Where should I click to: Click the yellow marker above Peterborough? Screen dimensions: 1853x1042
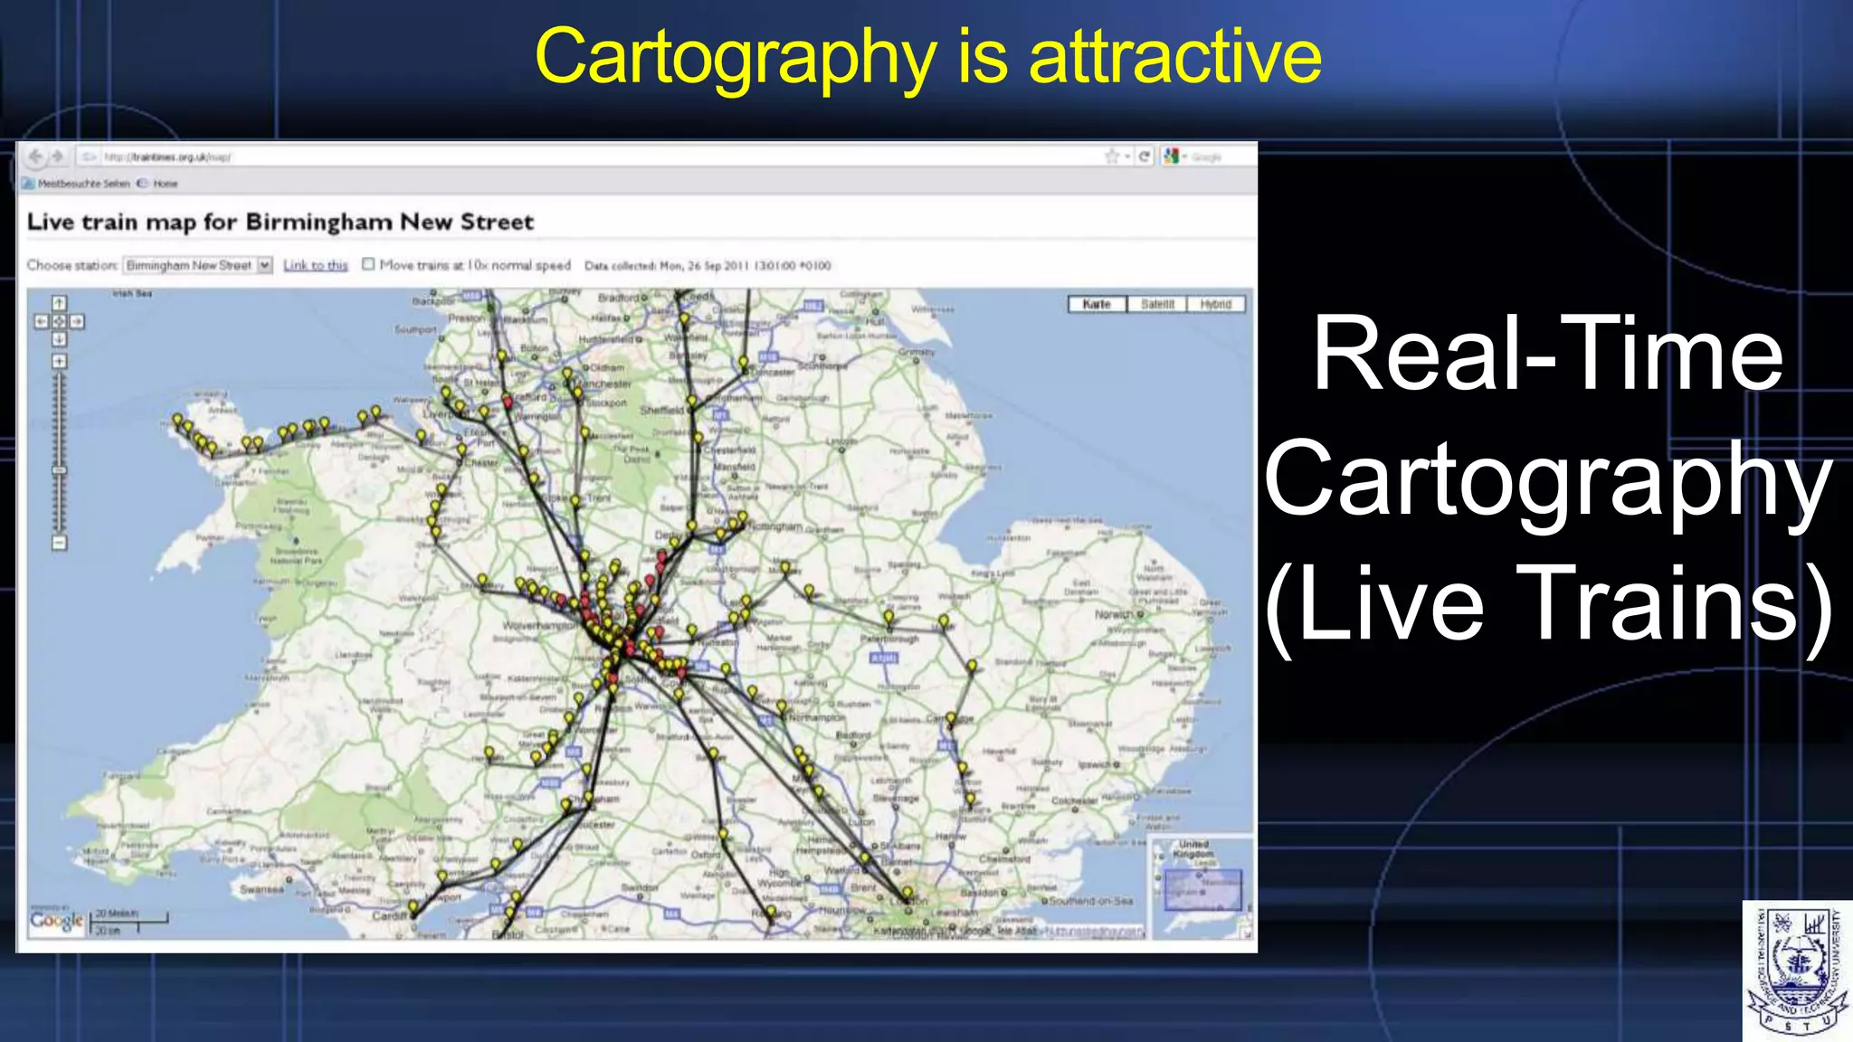tap(888, 617)
